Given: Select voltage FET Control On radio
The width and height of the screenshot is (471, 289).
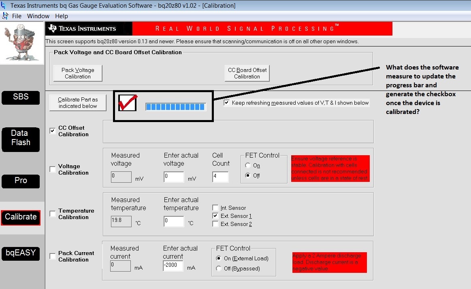Looking at the screenshot, I should [248, 165].
